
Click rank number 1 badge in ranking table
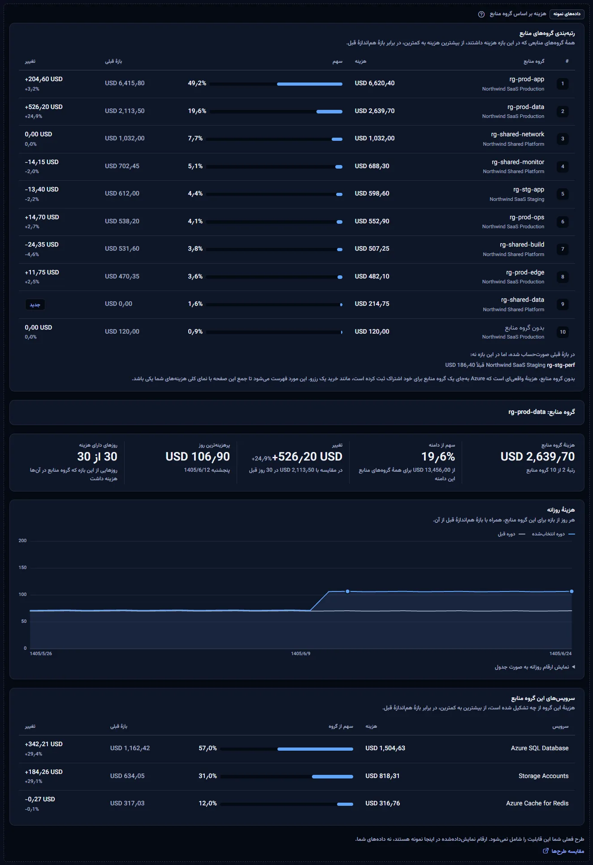(563, 84)
